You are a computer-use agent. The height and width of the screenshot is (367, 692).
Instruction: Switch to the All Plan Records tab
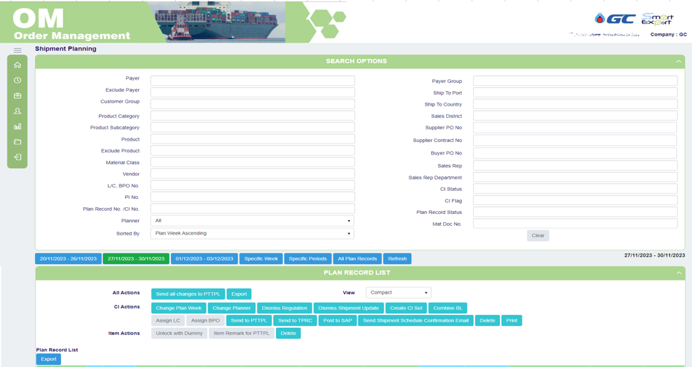click(357, 259)
